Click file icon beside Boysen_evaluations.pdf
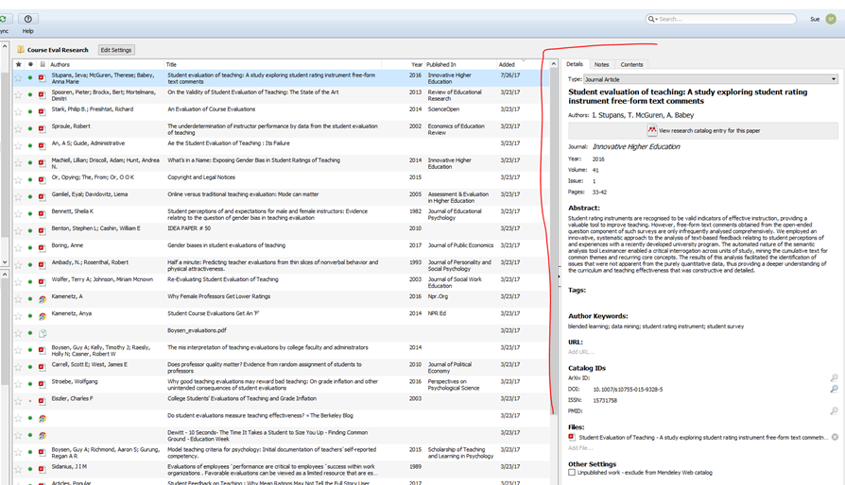 42,333
